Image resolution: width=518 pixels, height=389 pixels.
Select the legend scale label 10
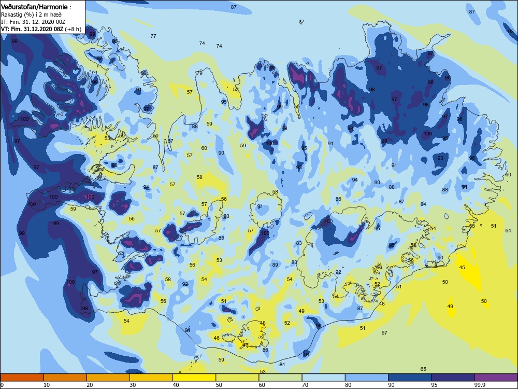47,385
